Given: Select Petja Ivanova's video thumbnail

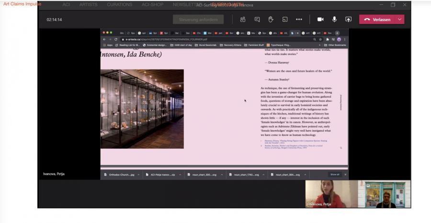Looking at the screenshot, I should (331, 194).
